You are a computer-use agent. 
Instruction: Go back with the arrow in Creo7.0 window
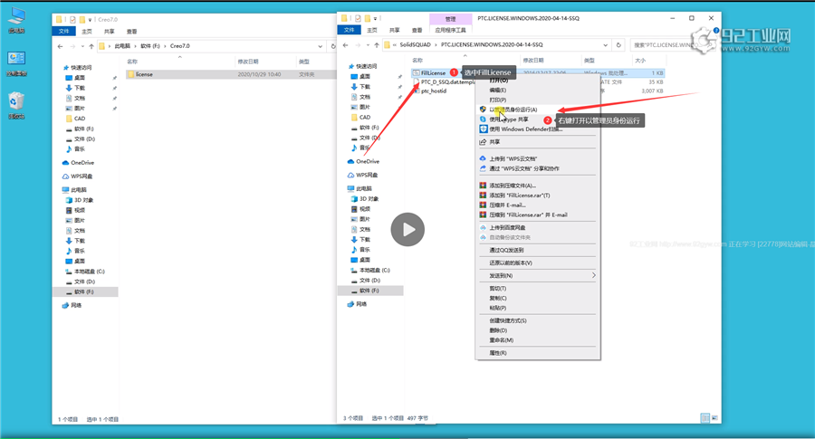(x=61, y=46)
